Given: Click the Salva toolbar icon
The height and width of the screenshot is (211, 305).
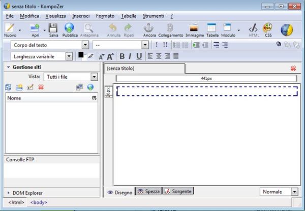Looking at the screenshot, I should click(53, 29).
